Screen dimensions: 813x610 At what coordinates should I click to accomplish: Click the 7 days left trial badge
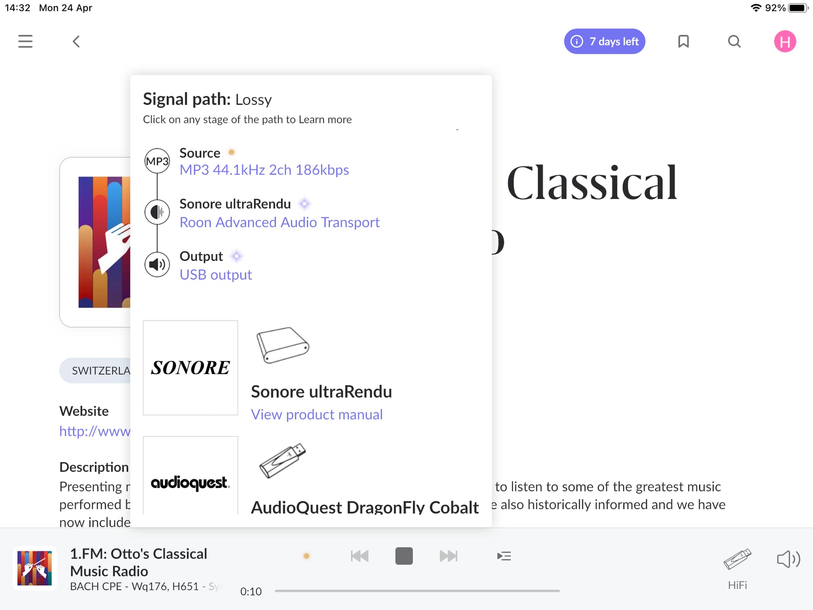coord(604,42)
